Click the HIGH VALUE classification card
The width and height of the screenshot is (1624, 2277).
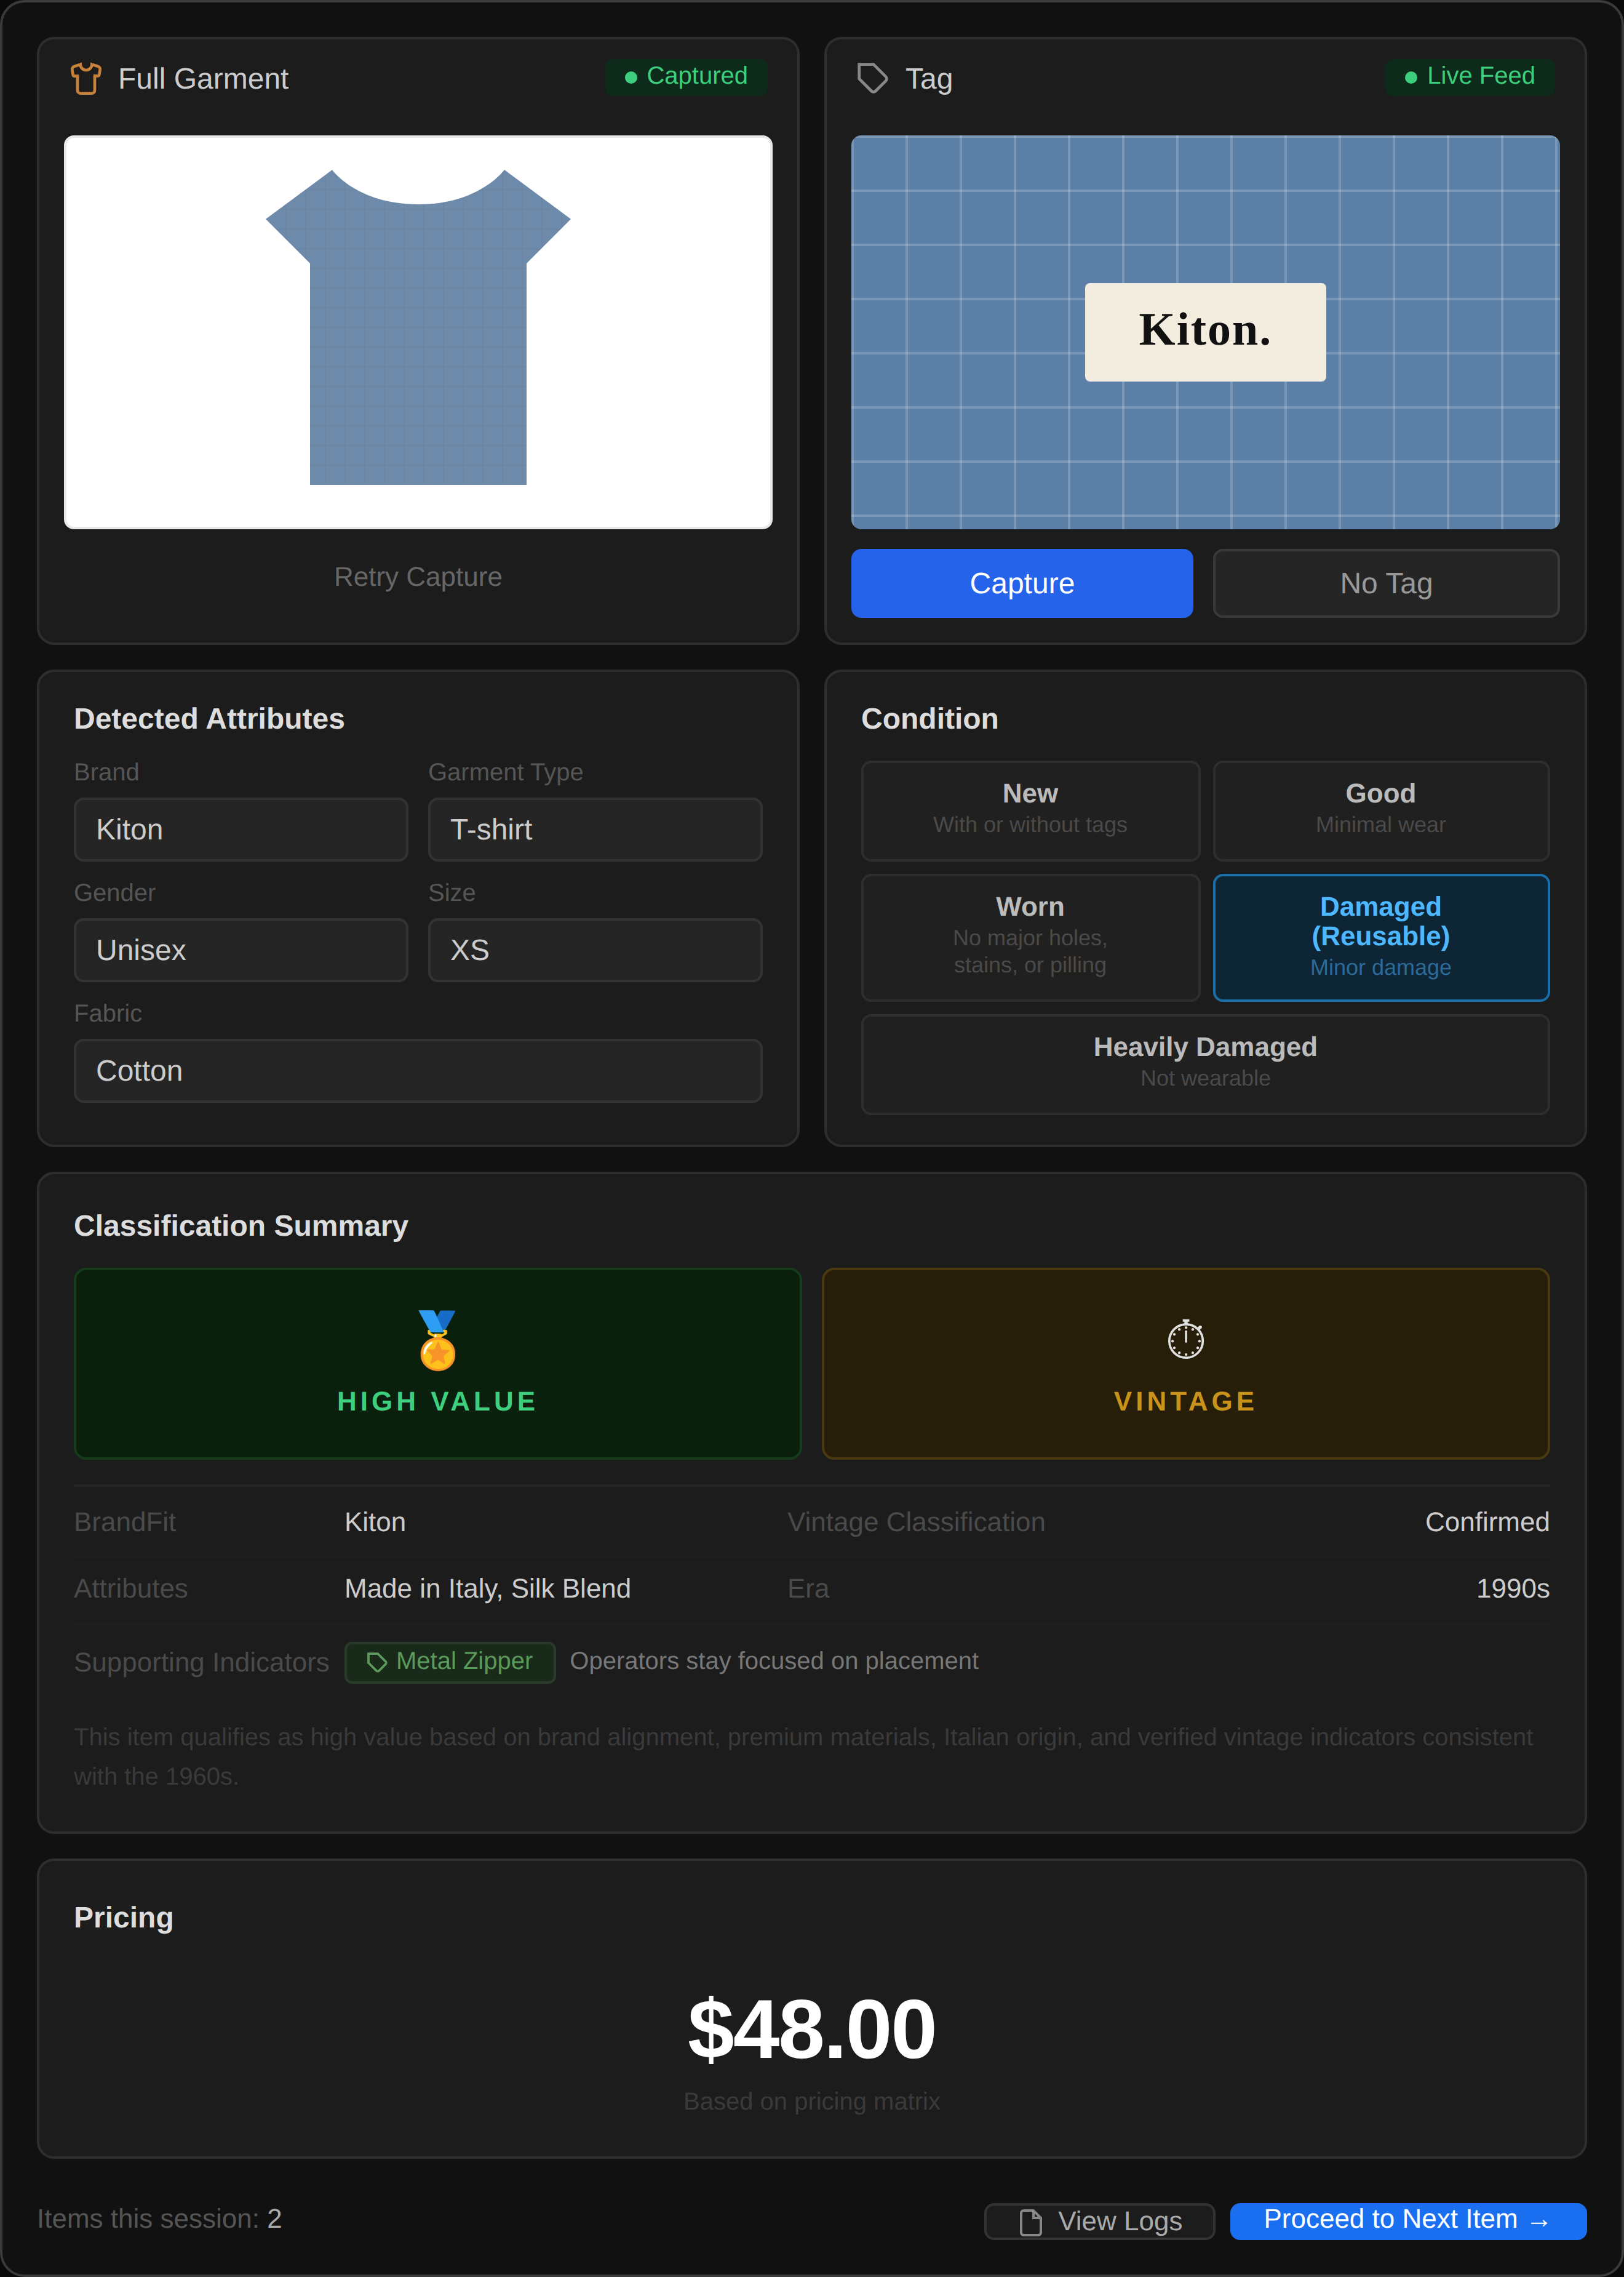tap(437, 1364)
